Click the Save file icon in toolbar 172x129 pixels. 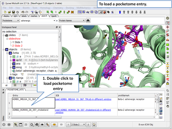tap(13, 12)
